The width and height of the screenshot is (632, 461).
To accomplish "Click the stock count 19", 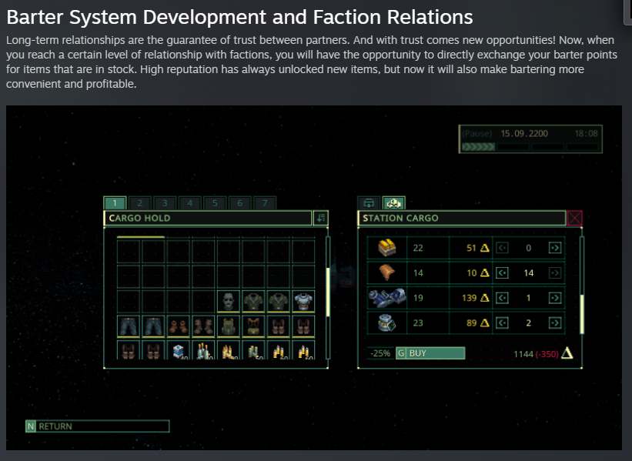I will (x=418, y=298).
